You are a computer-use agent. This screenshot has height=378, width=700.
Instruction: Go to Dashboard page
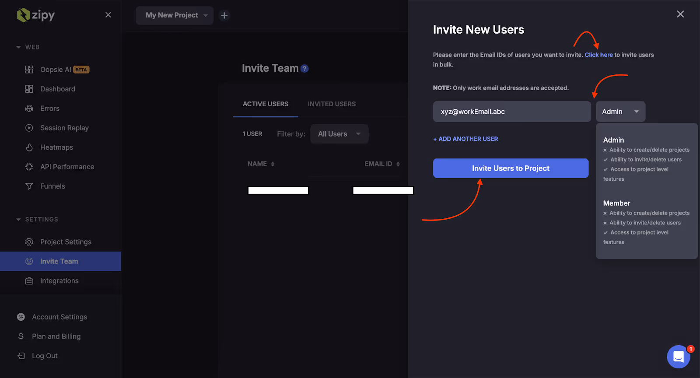tap(58, 89)
